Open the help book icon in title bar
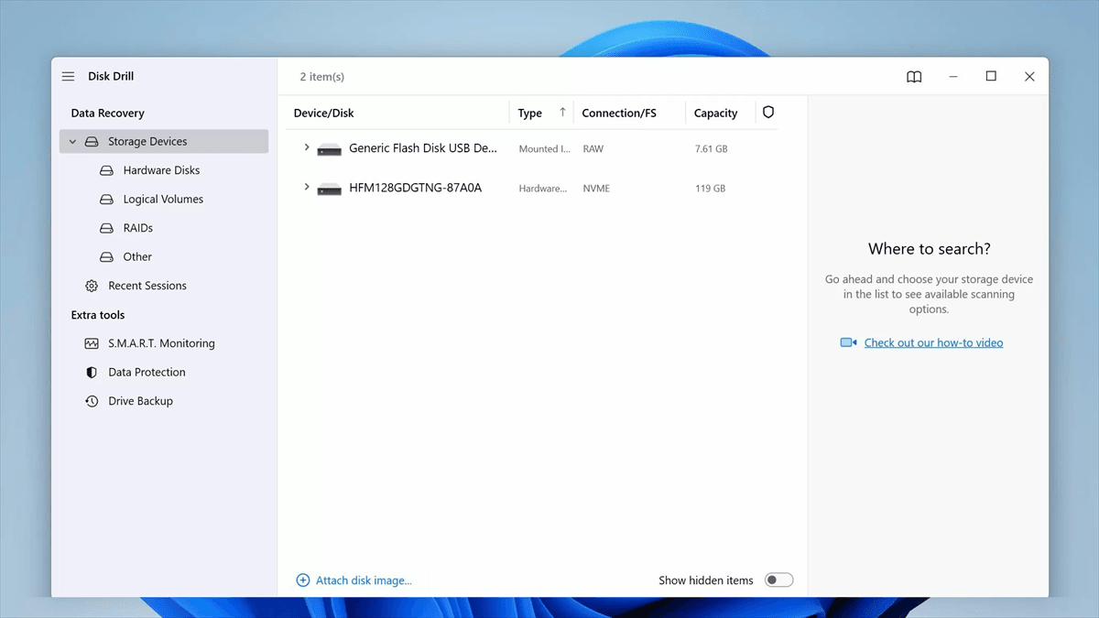Image resolution: width=1099 pixels, height=618 pixels. coord(914,77)
